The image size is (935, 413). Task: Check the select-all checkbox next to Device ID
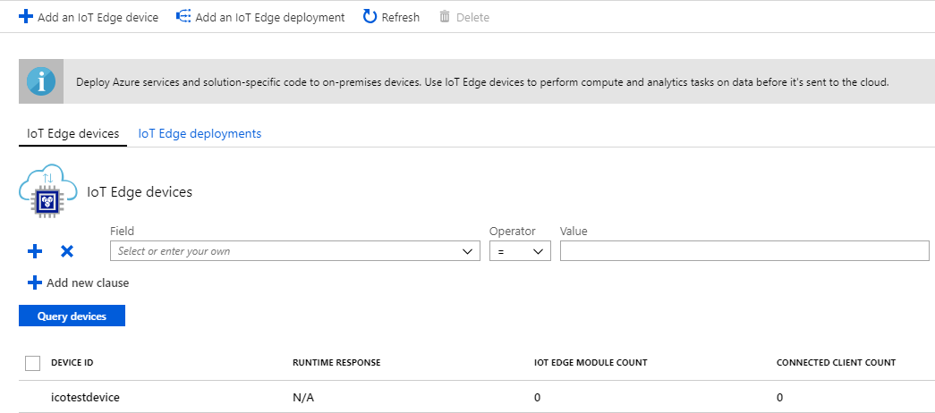click(33, 363)
